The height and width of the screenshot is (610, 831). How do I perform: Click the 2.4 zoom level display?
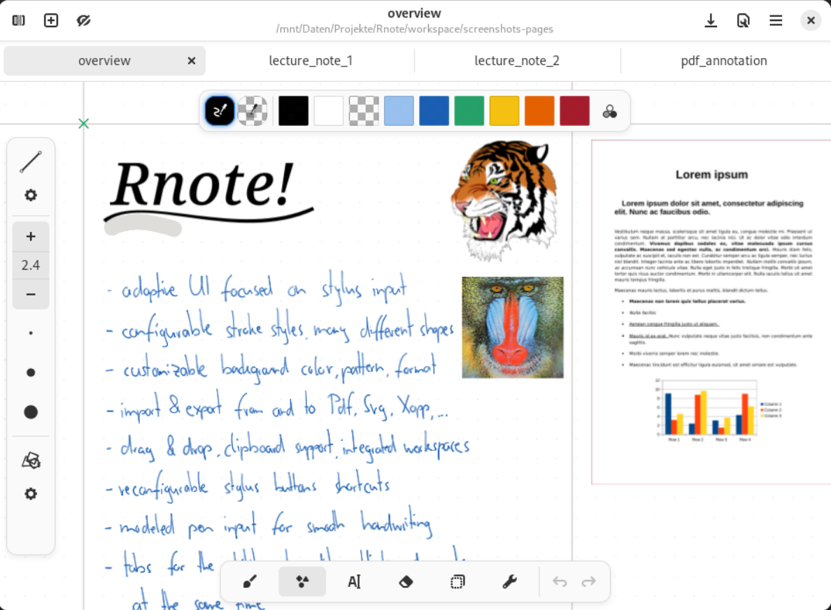[x=31, y=265]
